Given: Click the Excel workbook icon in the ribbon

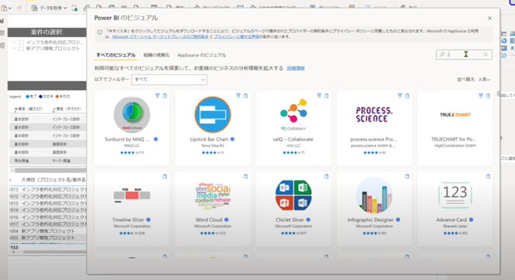Looking at the screenshot, I should [75, 8].
